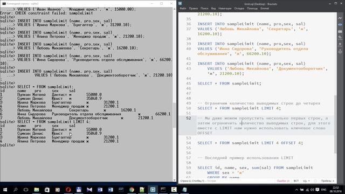Viewport: 345px width, 194px height.
Task: Open the taskbar icon left of Opera
Action: (x=58, y=190)
